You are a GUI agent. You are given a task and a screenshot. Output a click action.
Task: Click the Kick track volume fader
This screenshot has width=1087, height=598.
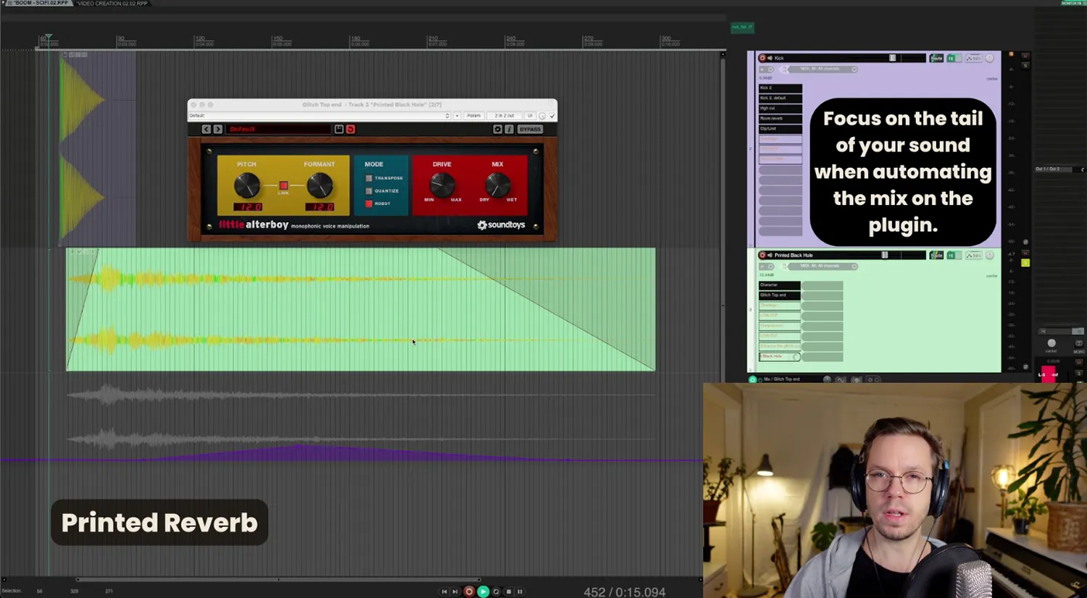pos(892,58)
